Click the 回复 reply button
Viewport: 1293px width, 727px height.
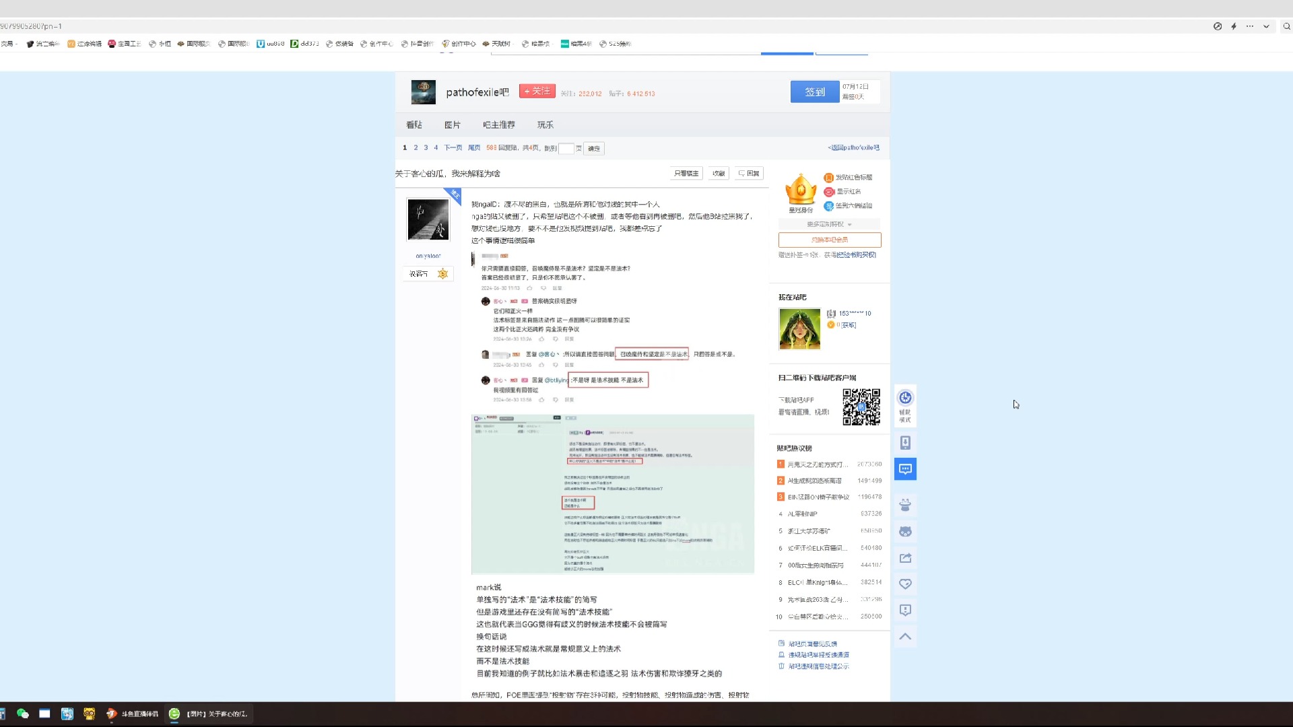point(749,173)
